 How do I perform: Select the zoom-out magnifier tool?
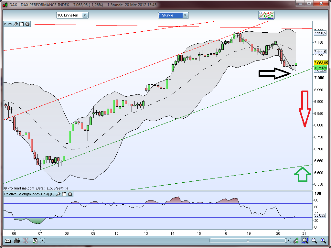click(313, 241)
